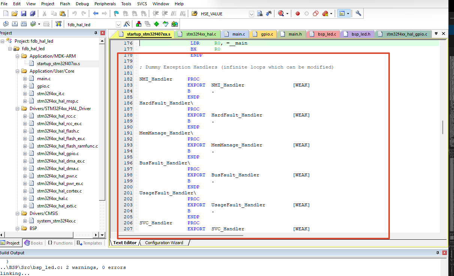Click the Translate (compile file) toolbar icon
The width and height of the screenshot is (454, 276).
pos(6,24)
